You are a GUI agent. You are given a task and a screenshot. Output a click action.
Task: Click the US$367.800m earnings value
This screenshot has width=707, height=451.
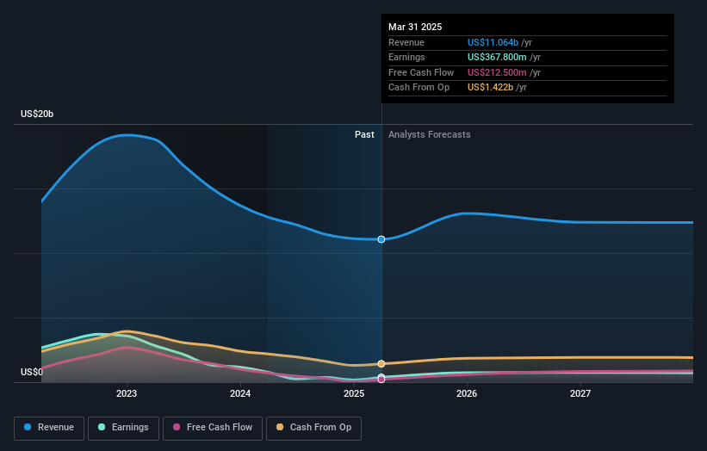(x=497, y=57)
